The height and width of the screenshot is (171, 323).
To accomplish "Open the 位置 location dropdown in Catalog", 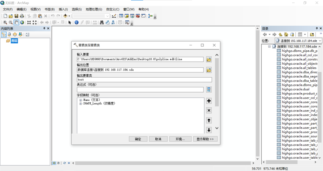I will click(320, 41).
